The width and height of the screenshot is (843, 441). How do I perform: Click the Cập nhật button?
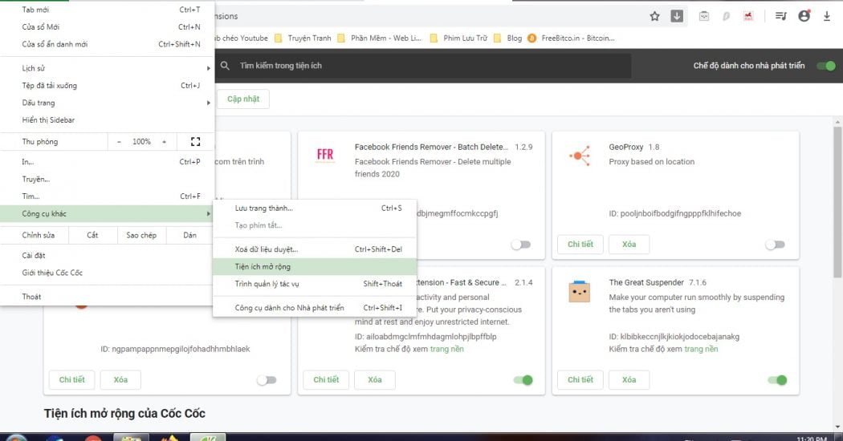243,99
